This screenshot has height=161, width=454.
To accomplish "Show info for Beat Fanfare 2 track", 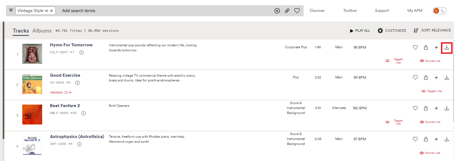I will tap(83, 113).
